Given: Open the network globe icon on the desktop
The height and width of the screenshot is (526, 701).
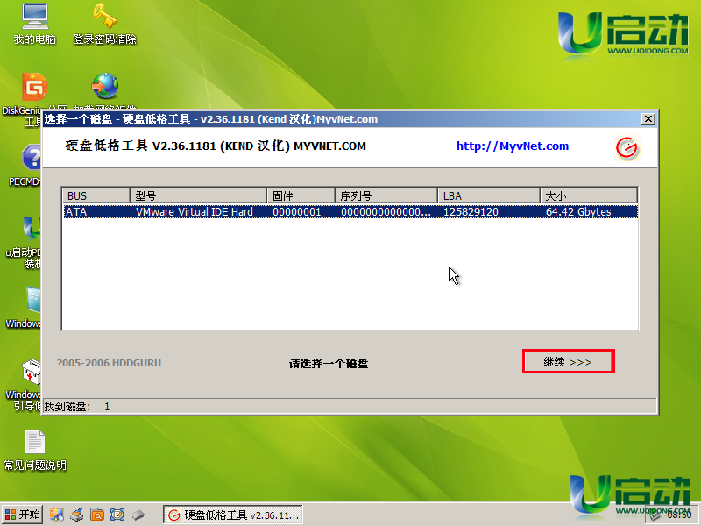Looking at the screenshot, I should pyautogui.click(x=105, y=88).
